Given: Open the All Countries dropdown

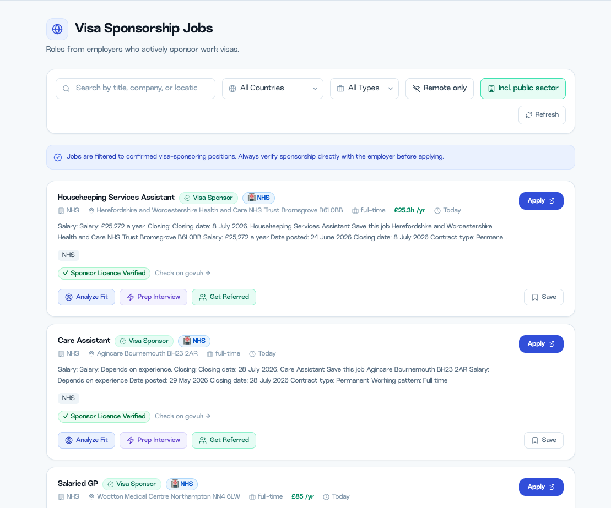Looking at the screenshot, I should coord(273,89).
